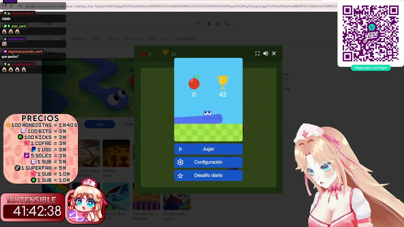This screenshot has width=404, height=227.
Task: Expand the Herramientas search tools dropdown
Action: point(187,38)
